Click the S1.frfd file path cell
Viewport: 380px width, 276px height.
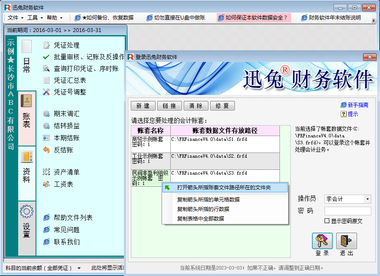click(x=225, y=144)
